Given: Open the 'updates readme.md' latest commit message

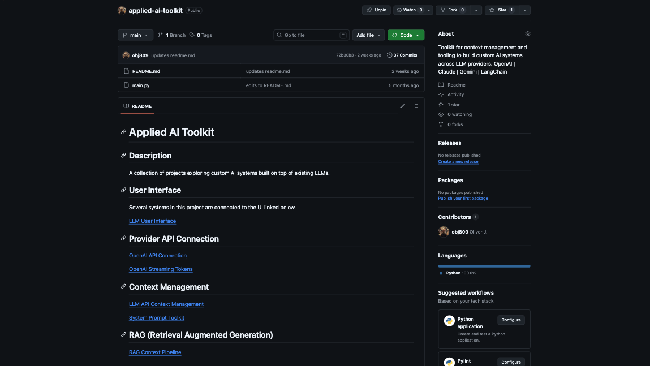Looking at the screenshot, I should [x=173, y=55].
